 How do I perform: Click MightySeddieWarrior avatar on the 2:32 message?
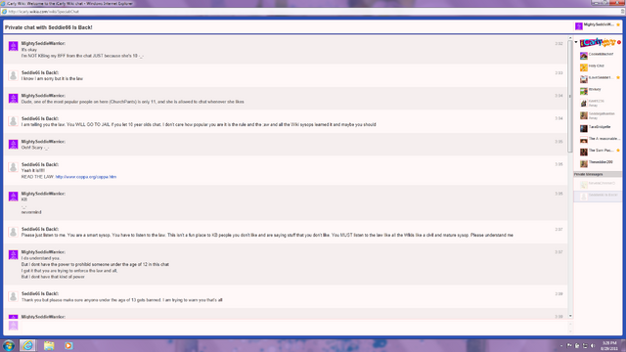pyautogui.click(x=13, y=46)
